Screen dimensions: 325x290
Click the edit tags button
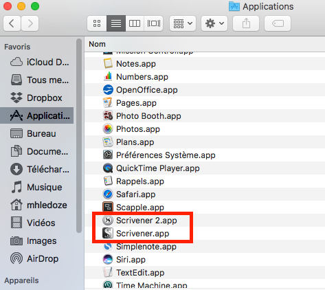coord(278,23)
